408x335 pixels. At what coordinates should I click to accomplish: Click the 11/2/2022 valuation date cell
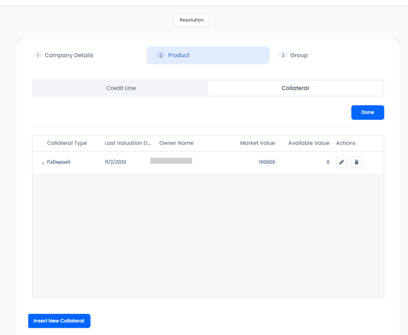coord(116,162)
